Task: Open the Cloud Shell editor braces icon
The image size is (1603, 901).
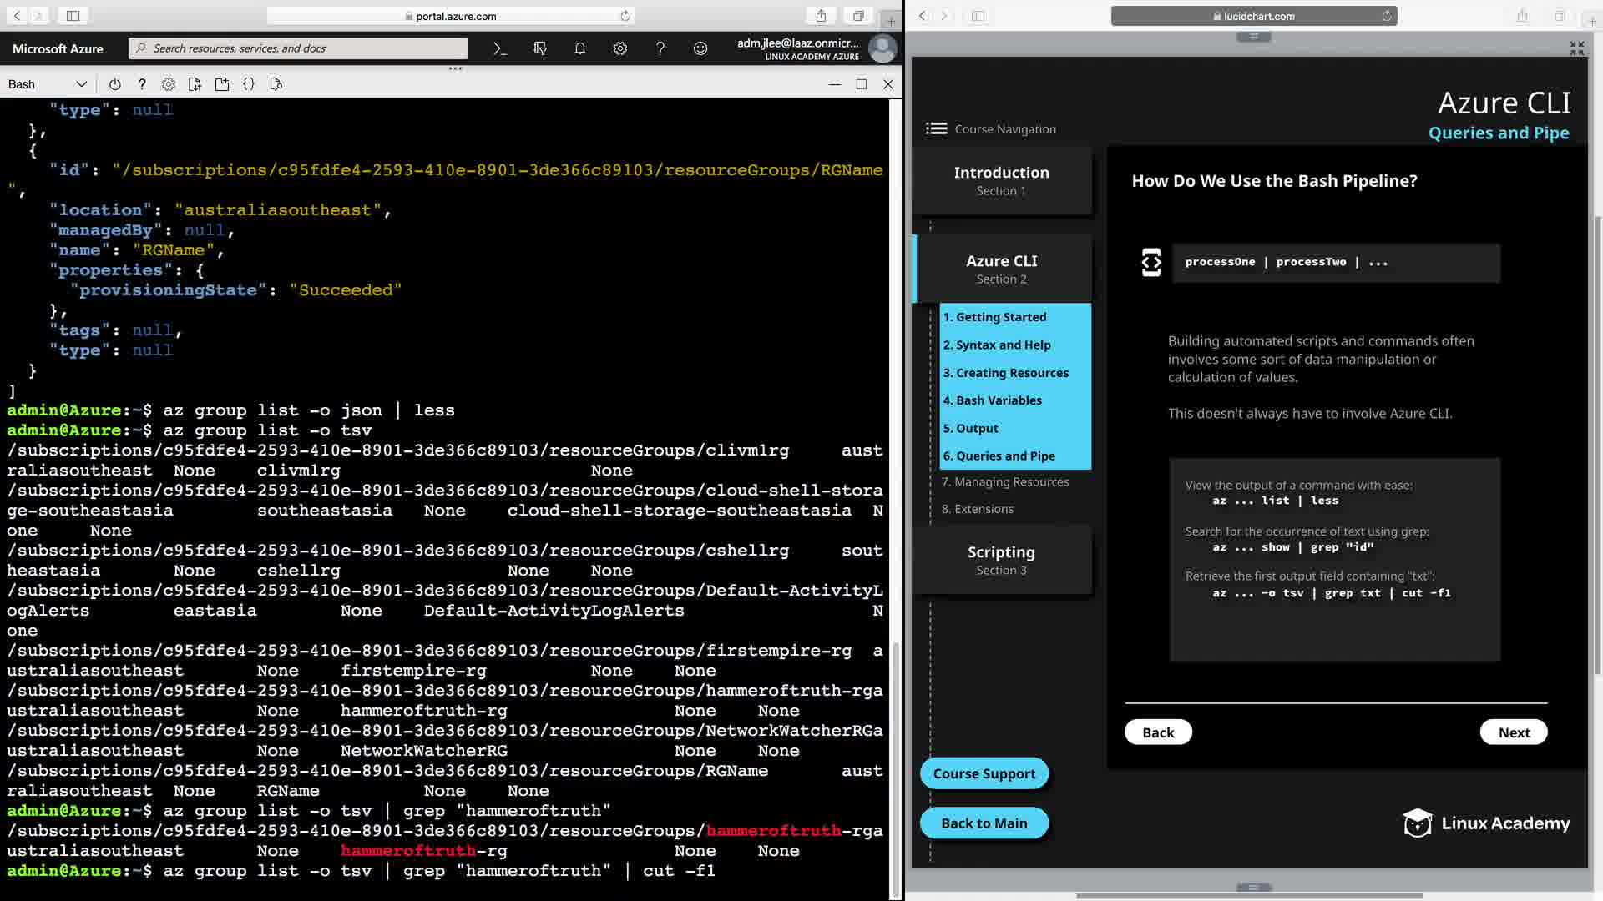Action: click(249, 84)
